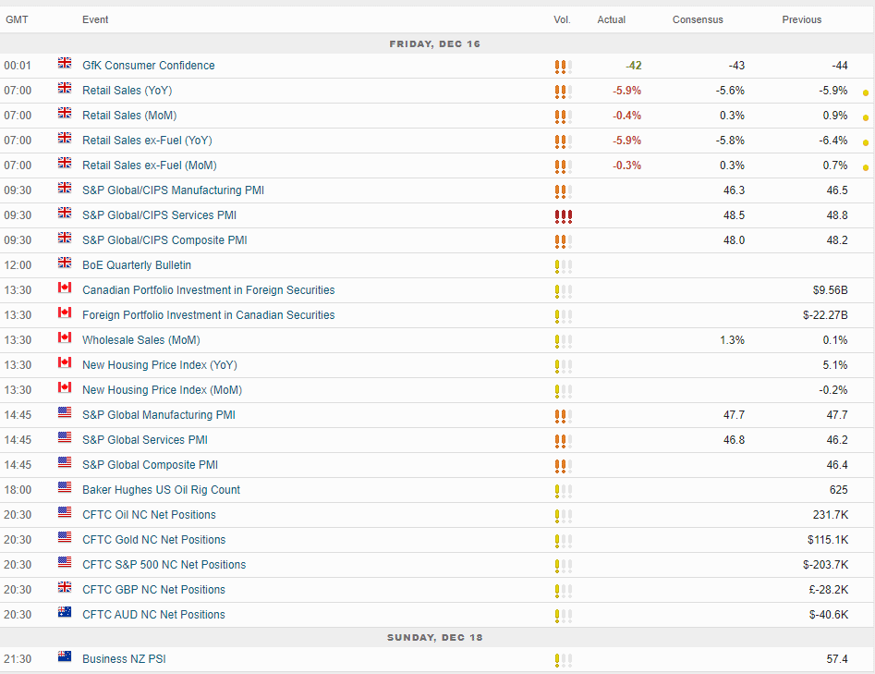Open CFTC S&P 500 NC Net Positions event

[x=164, y=565]
